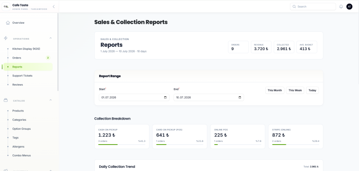Viewport: 359px width, 171px height.
Task: Open the Start date calendar picker icon
Action: (165, 98)
